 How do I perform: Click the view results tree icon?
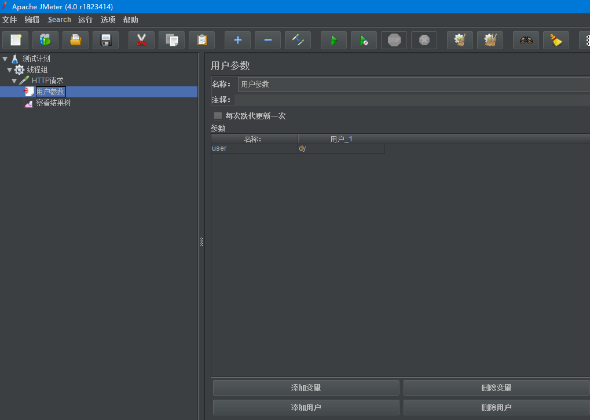click(28, 103)
